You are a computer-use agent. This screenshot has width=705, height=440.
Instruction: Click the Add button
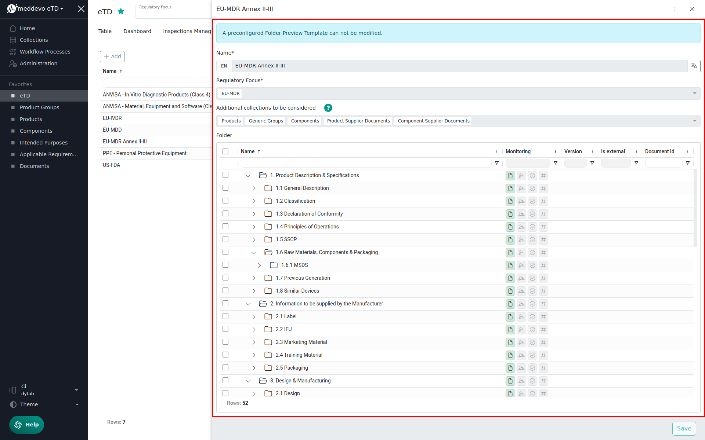click(112, 56)
